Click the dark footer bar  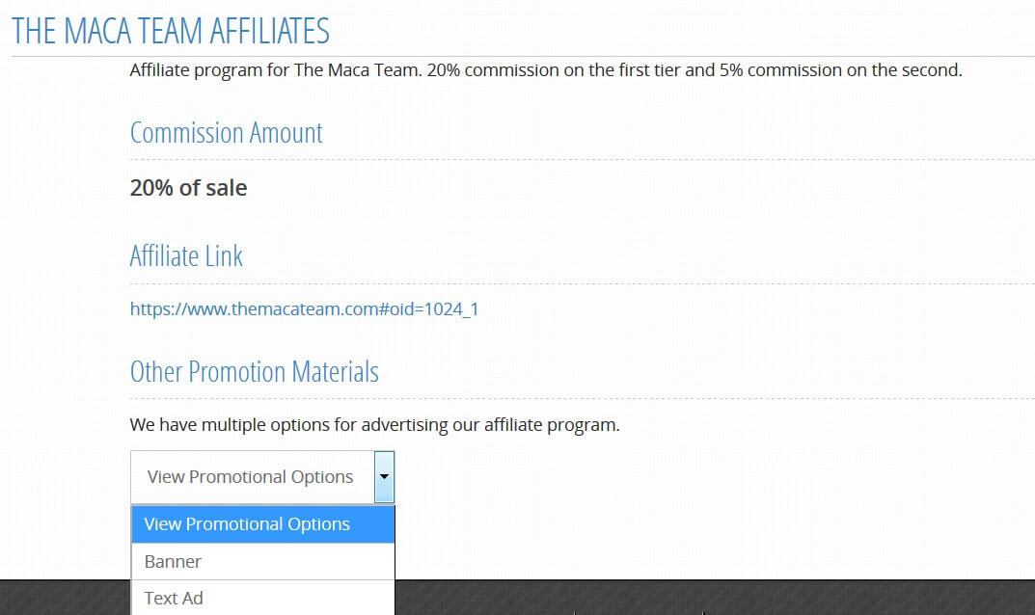point(715,598)
